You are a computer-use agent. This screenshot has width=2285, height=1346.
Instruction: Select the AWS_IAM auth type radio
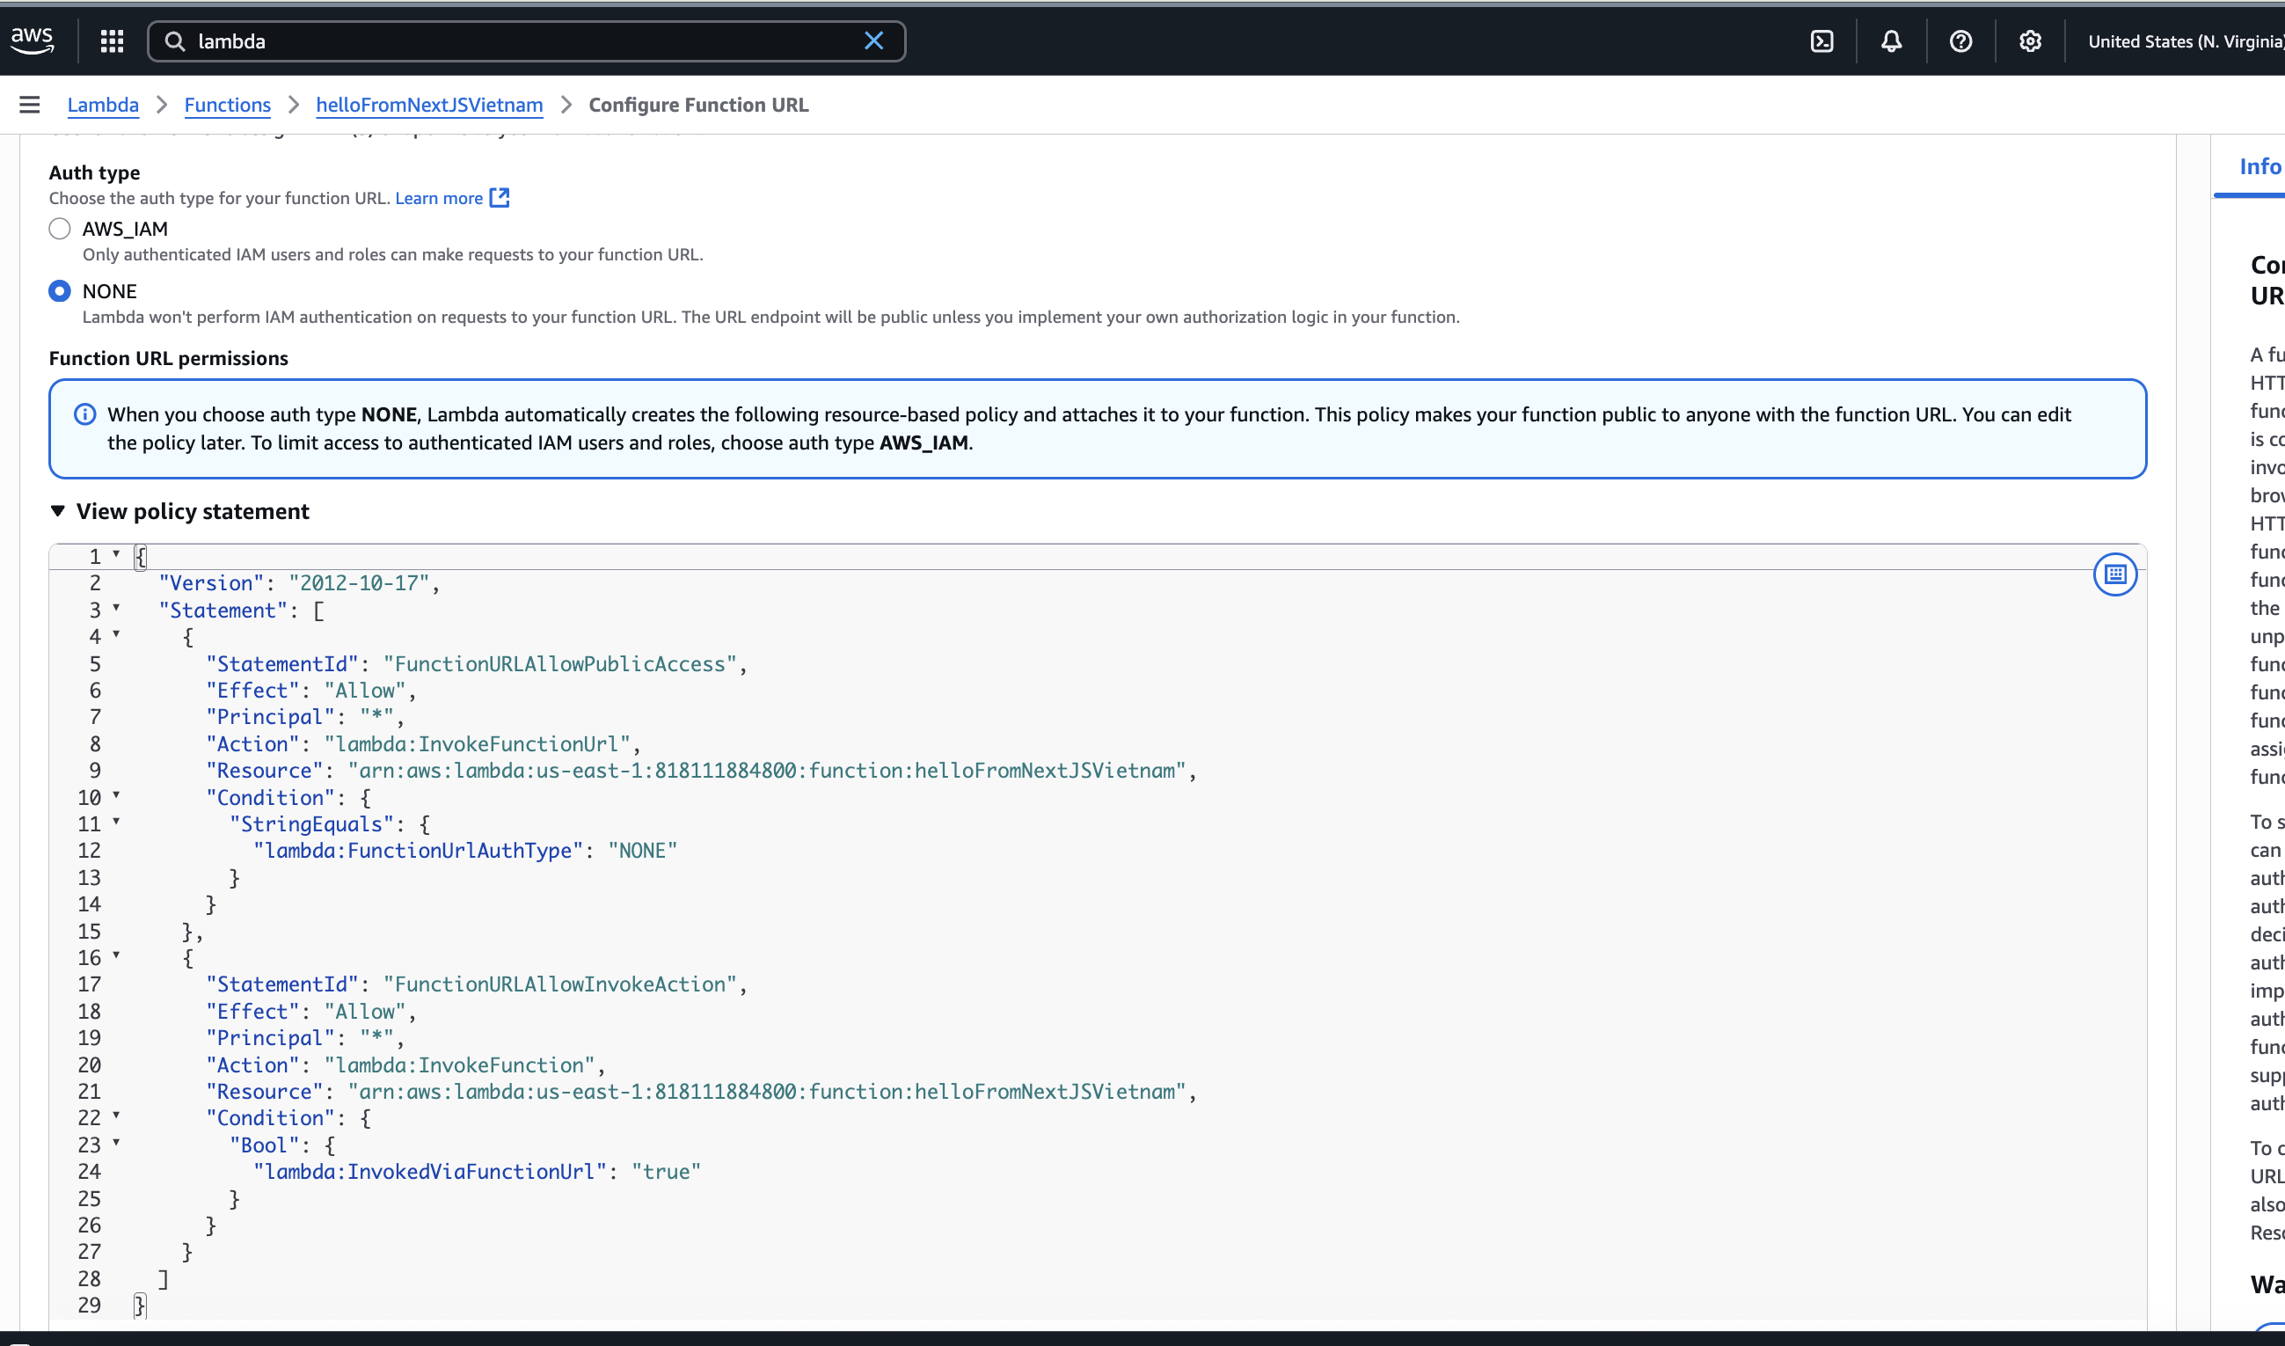tap(60, 229)
